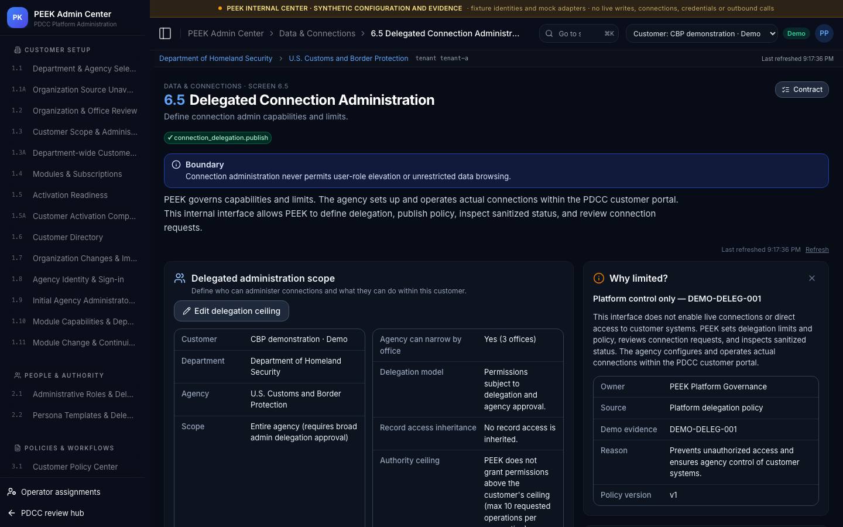843x527 pixels.
Task: Click the PK logo badge
Action: [x=18, y=18]
